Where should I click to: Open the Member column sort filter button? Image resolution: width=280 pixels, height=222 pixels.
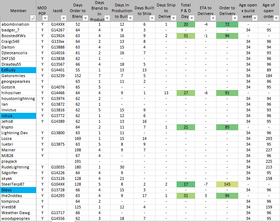[x=33, y=18]
